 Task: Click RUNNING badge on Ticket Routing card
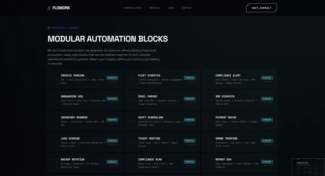click(189, 141)
